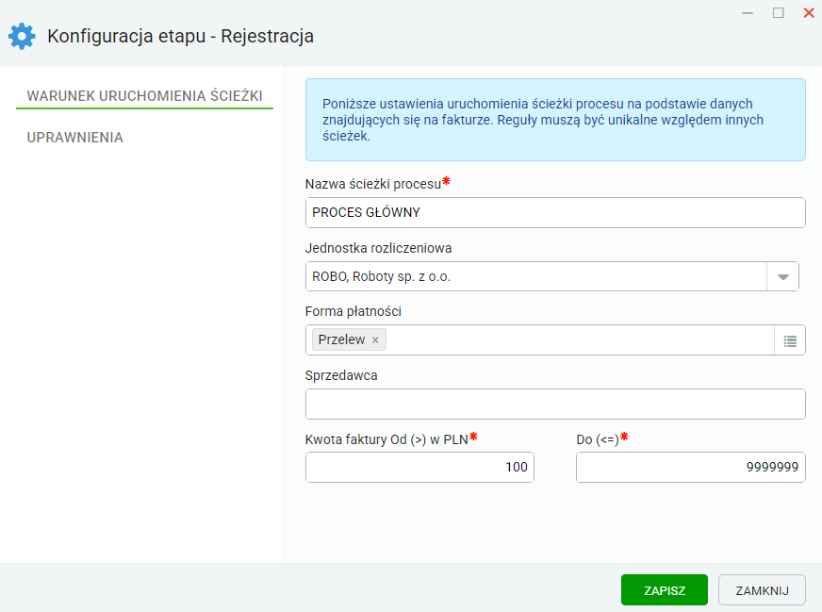The image size is (822, 612).
Task: Switch to the Uprawnienia tab
Action: click(x=75, y=138)
